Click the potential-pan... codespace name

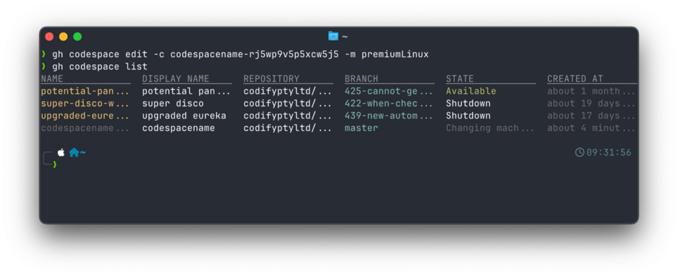(x=85, y=91)
